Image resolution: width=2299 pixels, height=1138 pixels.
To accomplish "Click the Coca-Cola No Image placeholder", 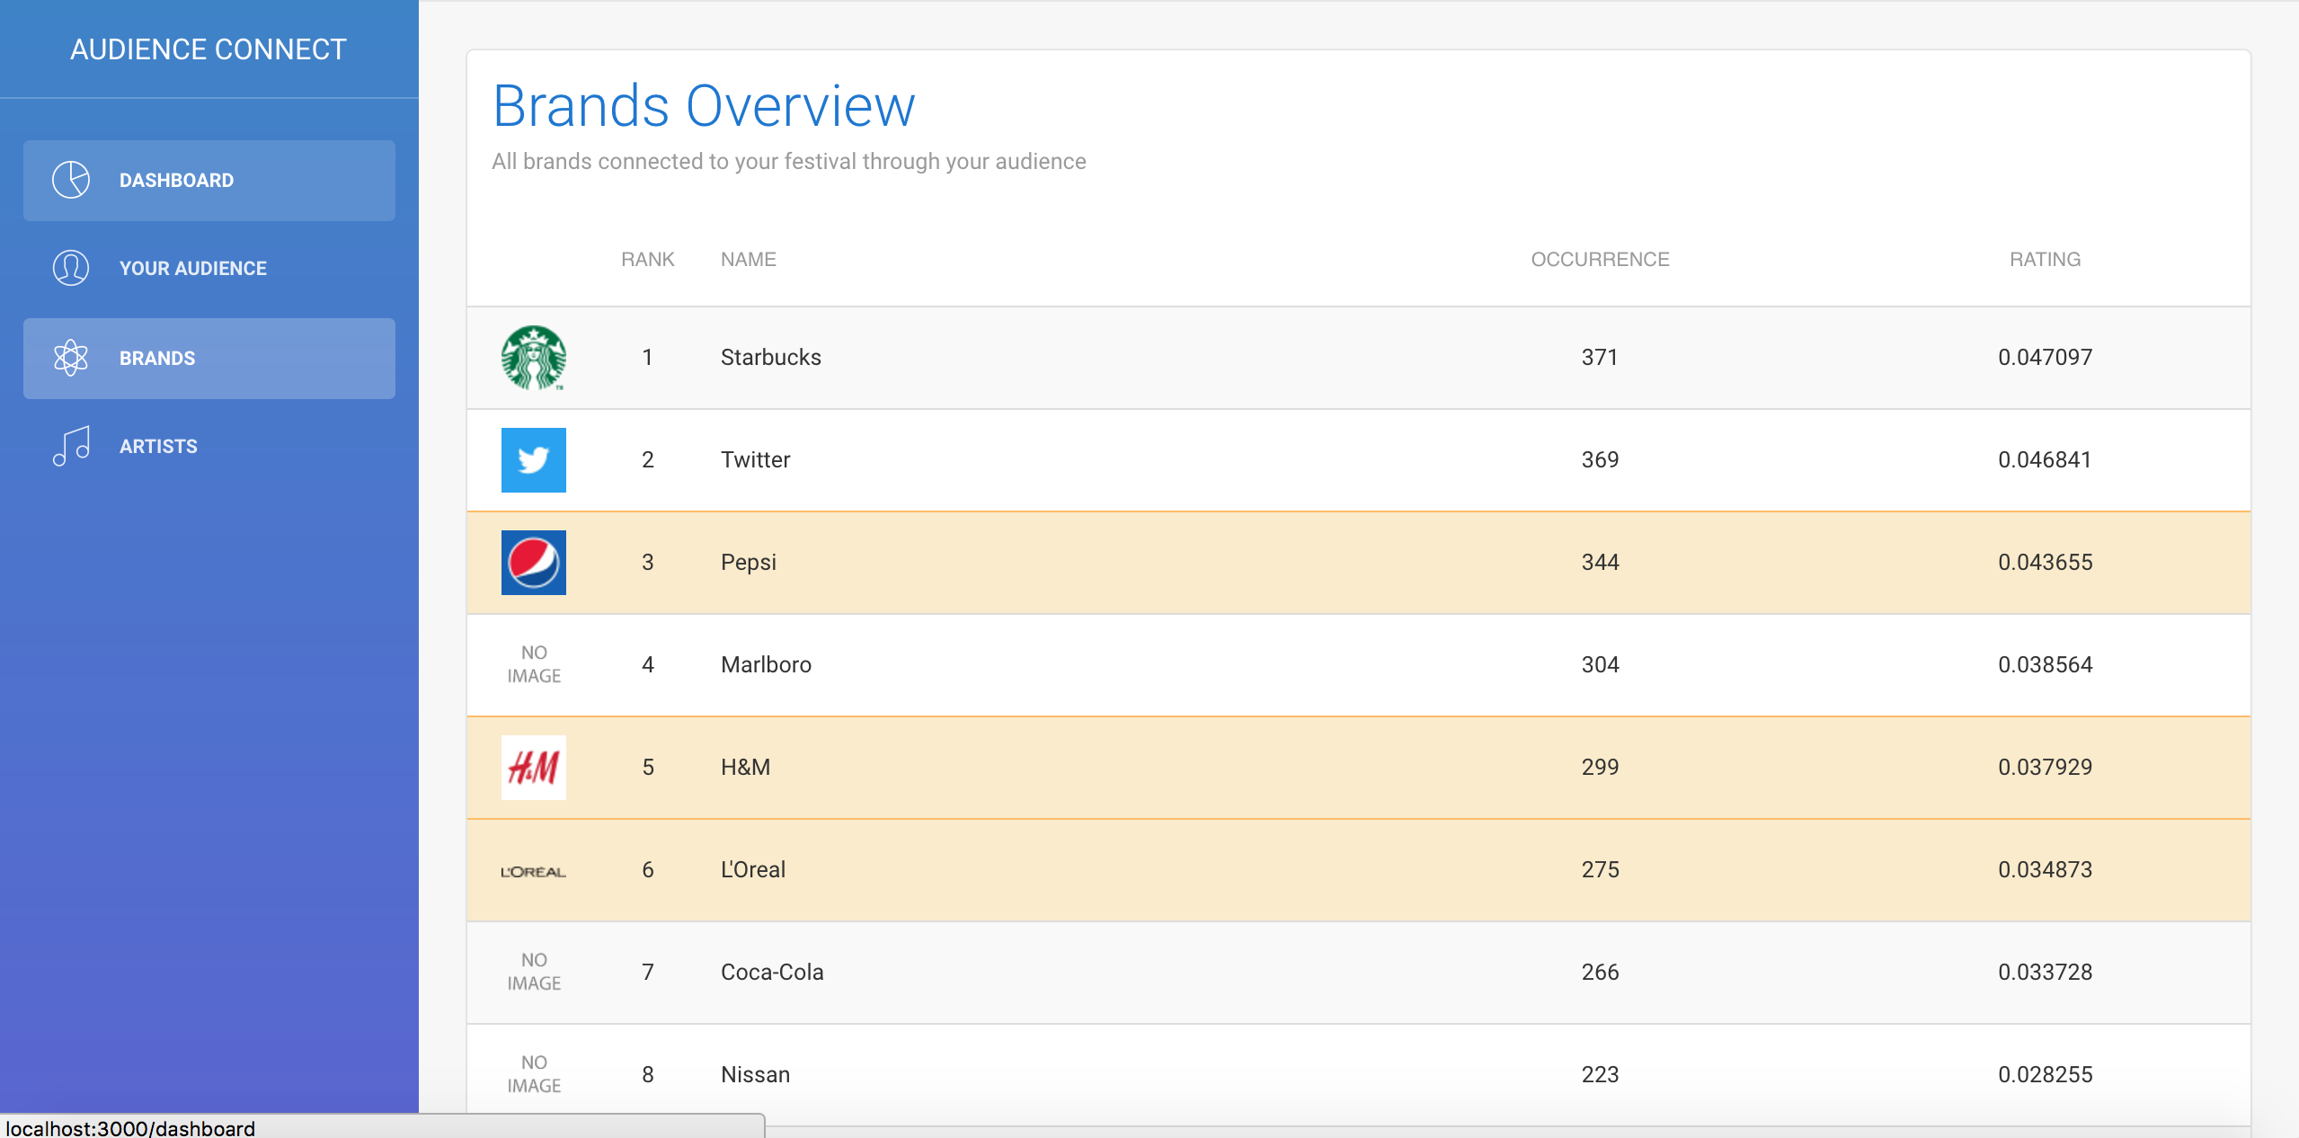I will [x=533, y=972].
